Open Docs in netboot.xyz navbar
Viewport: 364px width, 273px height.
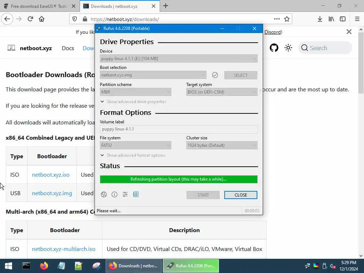pyautogui.click(x=68, y=48)
